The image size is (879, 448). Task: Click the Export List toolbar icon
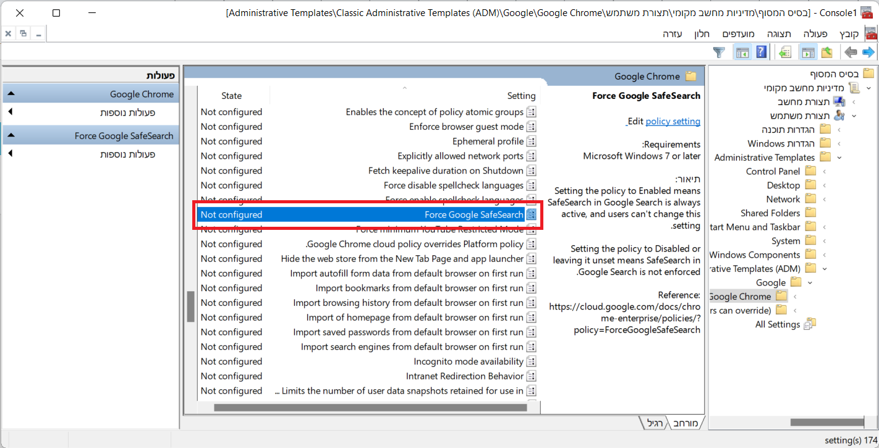(x=785, y=52)
